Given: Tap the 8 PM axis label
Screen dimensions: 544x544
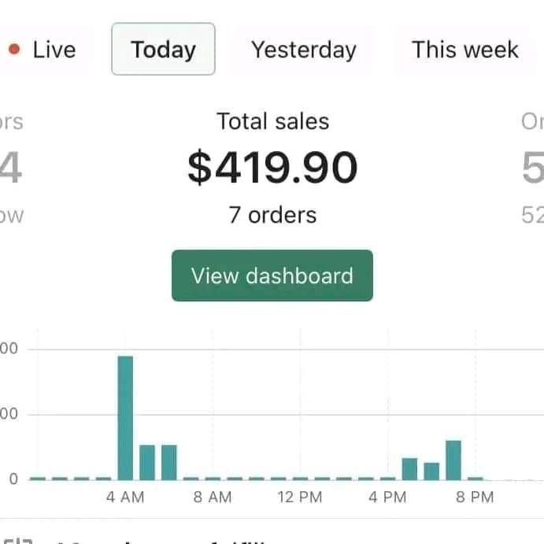Looking at the screenshot, I should (475, 498).
